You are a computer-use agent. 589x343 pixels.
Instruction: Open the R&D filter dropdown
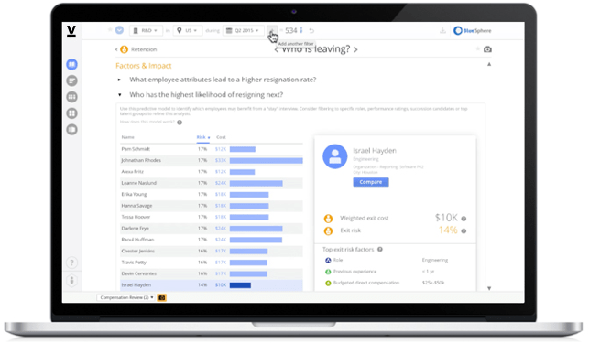coord(146,30)
